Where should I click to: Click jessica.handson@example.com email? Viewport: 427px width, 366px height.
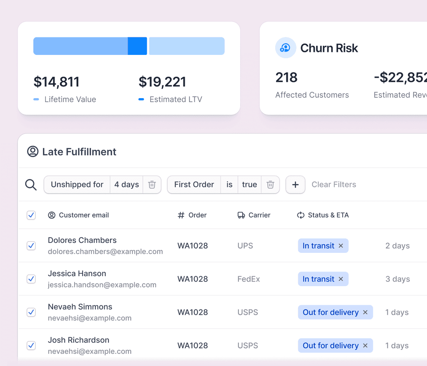(102, 285)
